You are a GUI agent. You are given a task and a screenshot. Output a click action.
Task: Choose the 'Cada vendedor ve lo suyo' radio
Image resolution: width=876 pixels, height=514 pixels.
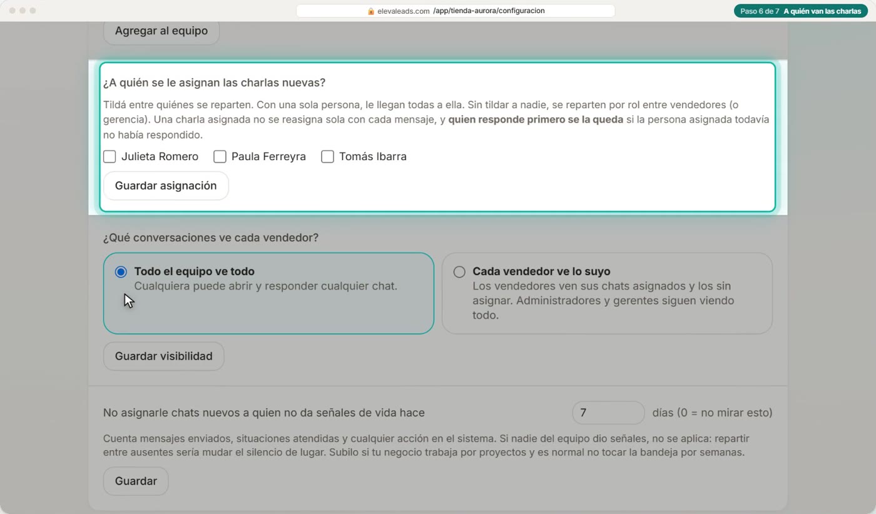[x=459, y=271]
